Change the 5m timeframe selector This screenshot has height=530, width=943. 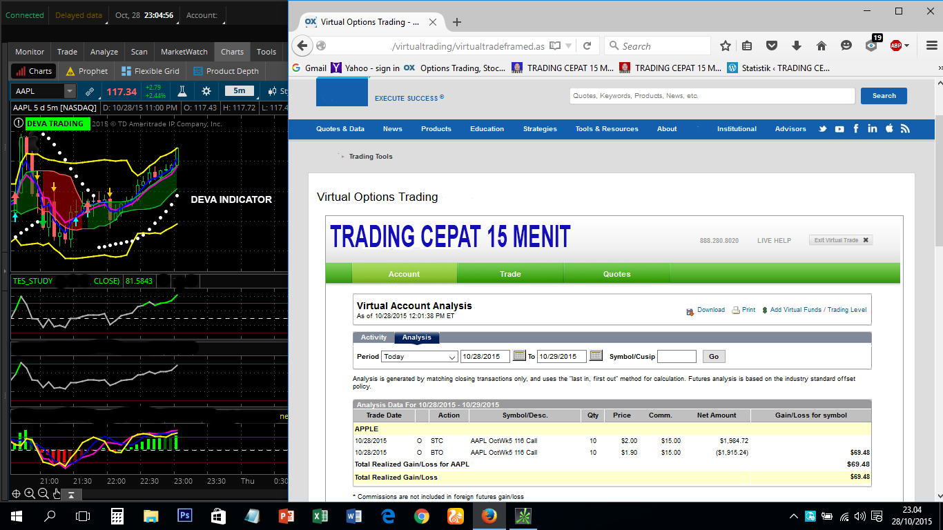[x=239, y=90]
